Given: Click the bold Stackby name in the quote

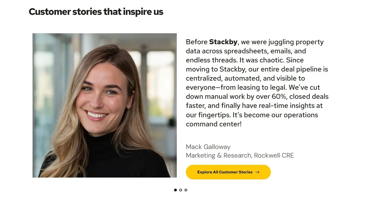Looking at the screenshot, I should [x=224, y=42].
